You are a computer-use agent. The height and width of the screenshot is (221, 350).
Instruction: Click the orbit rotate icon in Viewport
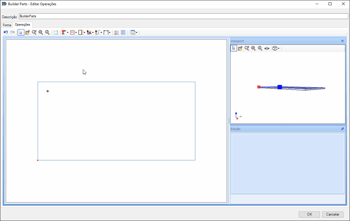[267, 48]
